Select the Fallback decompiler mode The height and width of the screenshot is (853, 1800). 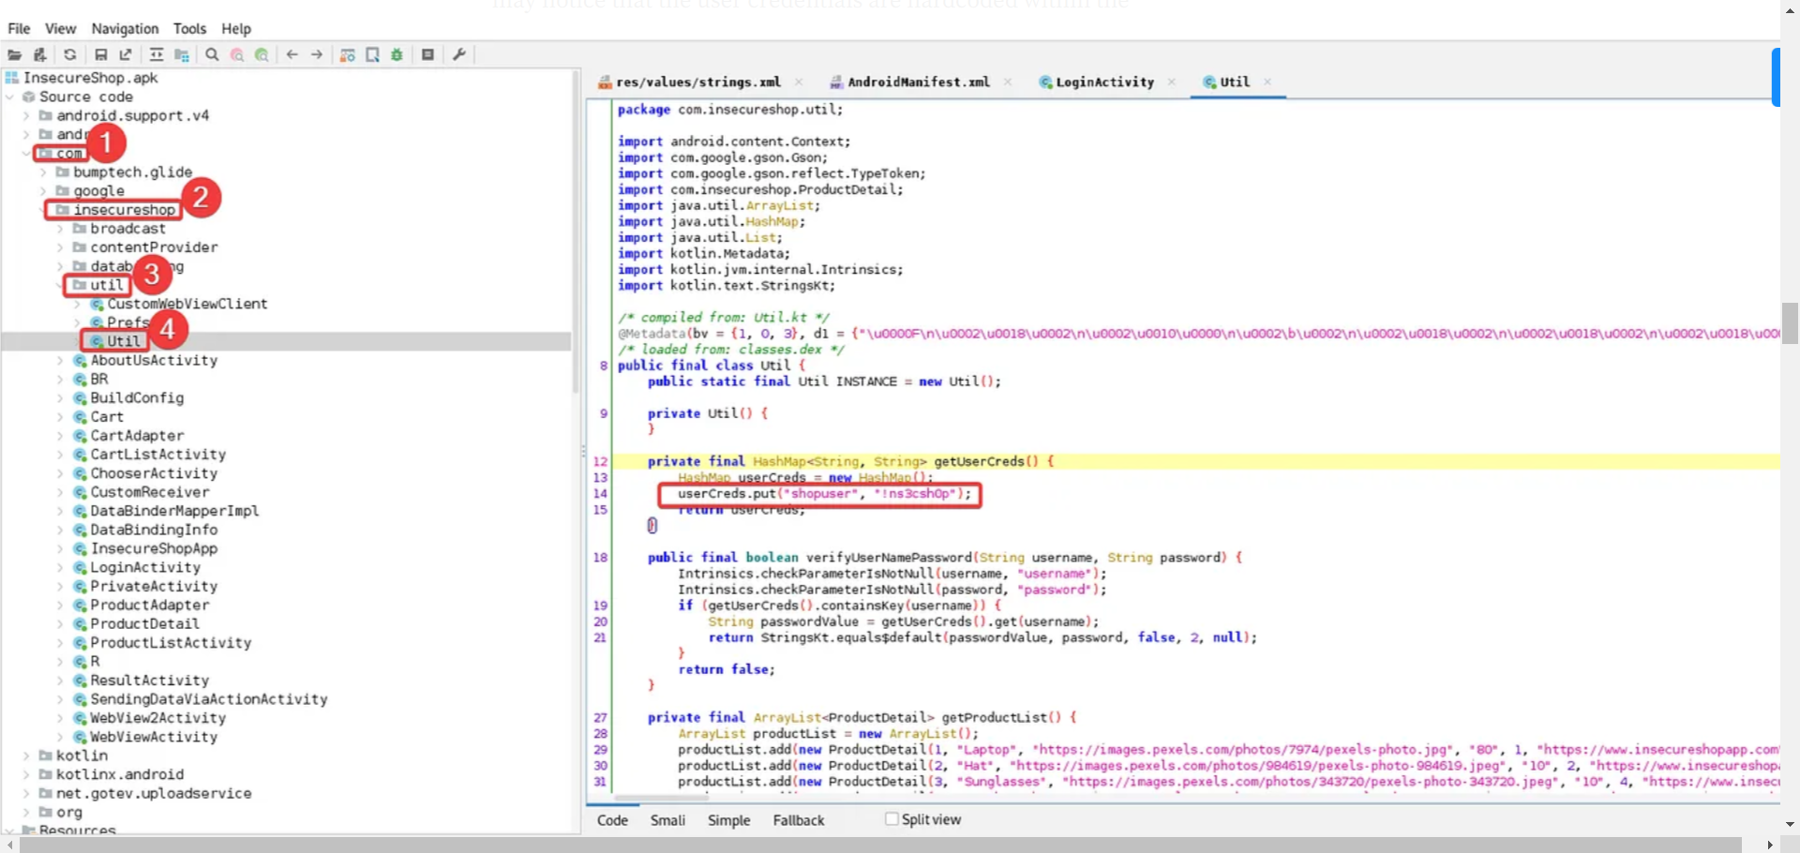point(798,820)
